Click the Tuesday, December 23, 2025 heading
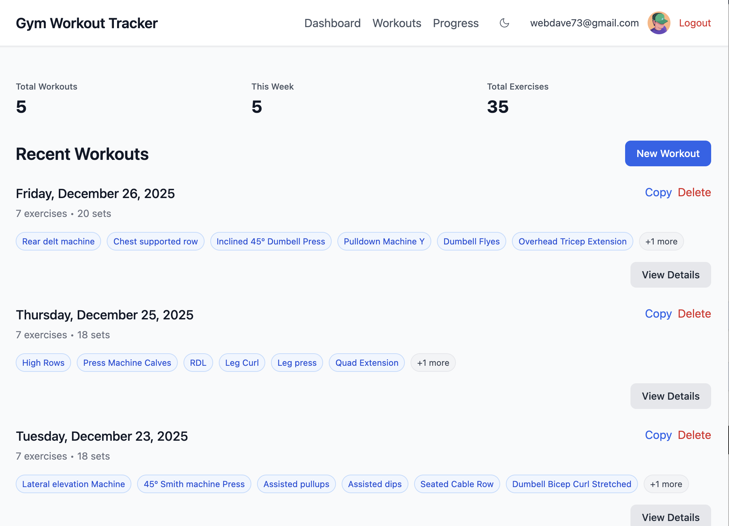729x526 pixels. (x=102, y=436)
